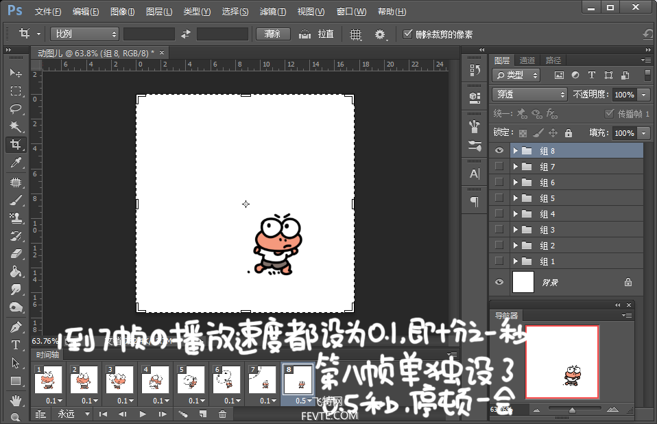This screenshot has width=657, height=424.
Task: Choose the Eraser tool
Action: pos(16,253)
